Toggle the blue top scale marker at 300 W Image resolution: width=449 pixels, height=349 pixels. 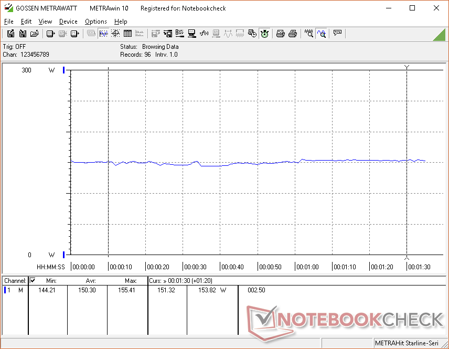(64, 70)
